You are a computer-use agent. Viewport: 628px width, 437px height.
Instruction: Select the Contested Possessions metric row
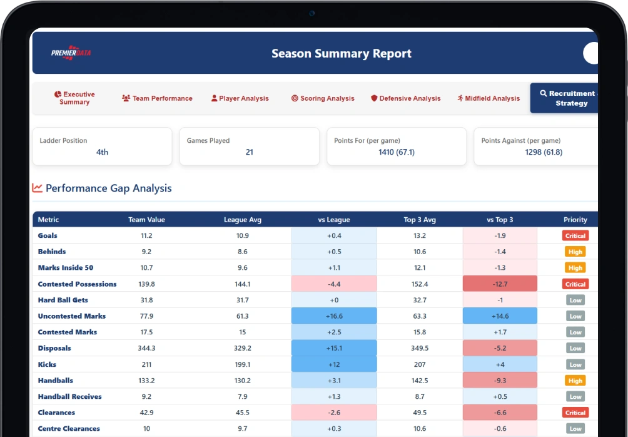(315, 284)
